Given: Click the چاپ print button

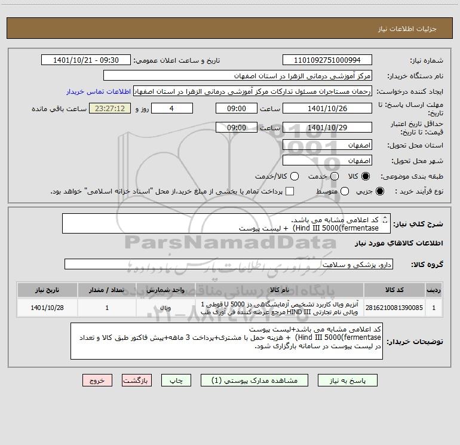Looking at the screenshot, I should click(176, 380).
